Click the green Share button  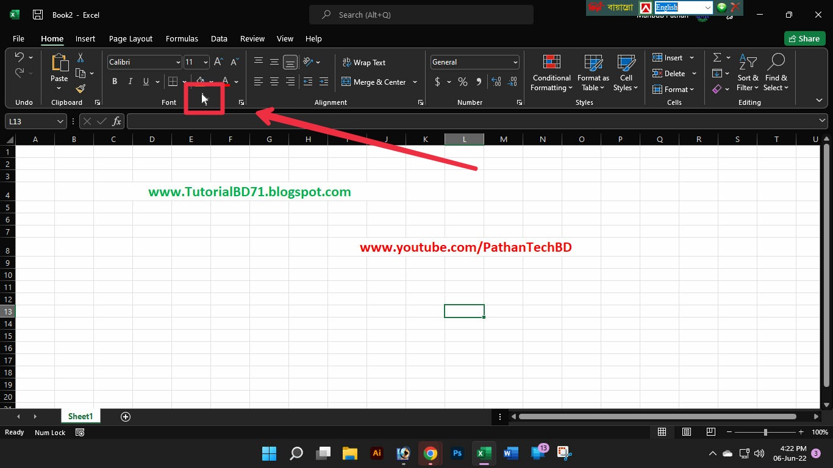(x=804, y=38)
